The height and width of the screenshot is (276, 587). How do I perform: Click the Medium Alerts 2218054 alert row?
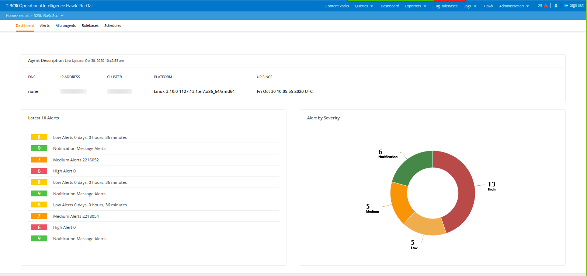(x=76, y=216)
